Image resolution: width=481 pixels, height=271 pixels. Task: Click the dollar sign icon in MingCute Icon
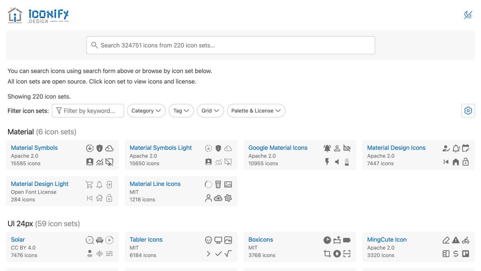pos(456,254)
